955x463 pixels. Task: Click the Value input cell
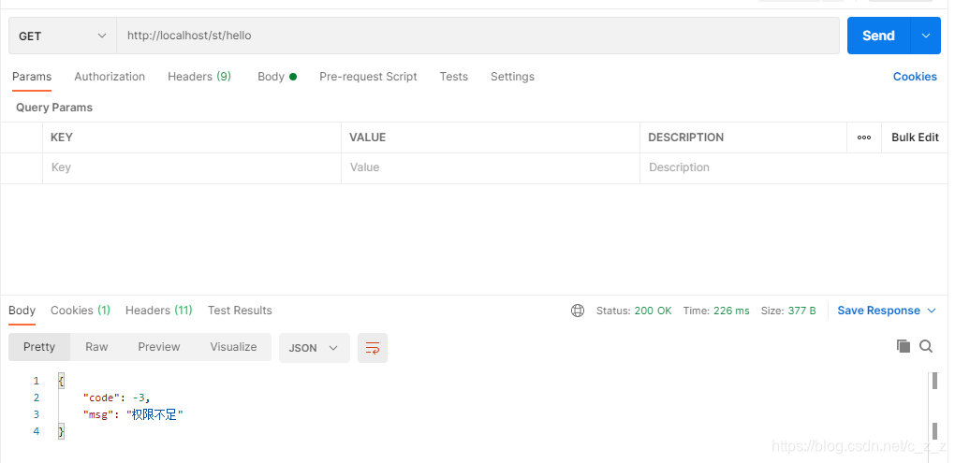[491, 168]
